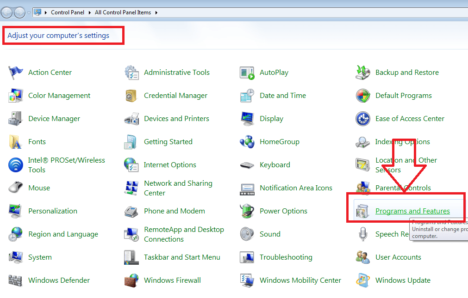Expand the arrow after All Control Panel Items

point(156,12)
